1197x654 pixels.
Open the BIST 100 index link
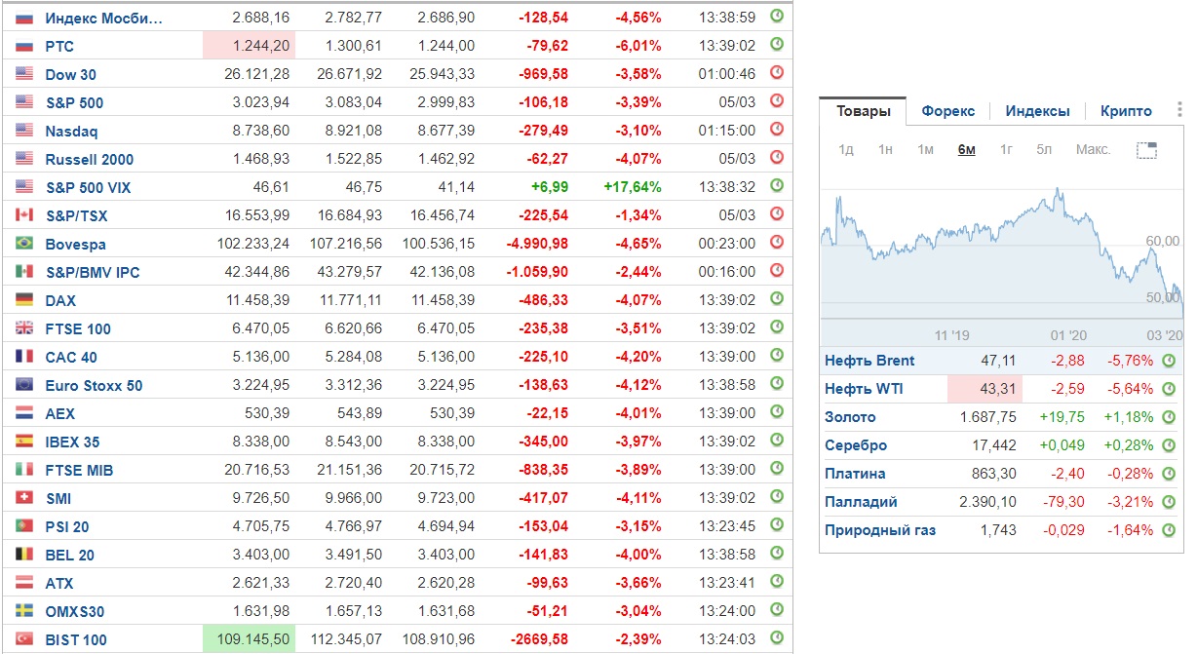[x=76, y=639]
